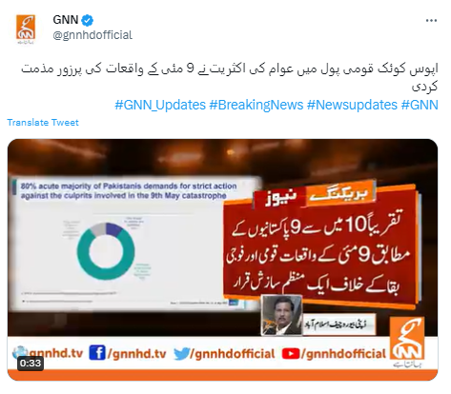
Task: Click the red breaking news Urdu panel
Action: tap(319, 247)
